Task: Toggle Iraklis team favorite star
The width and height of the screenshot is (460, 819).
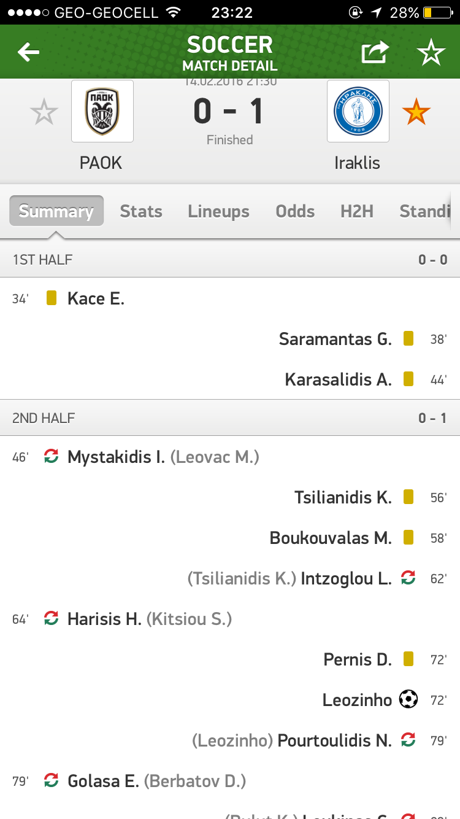Action: pyautogui.click(x=416, y=112)
